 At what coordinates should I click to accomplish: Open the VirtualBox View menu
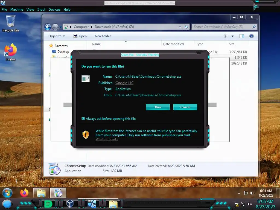[x=30, y=10]
